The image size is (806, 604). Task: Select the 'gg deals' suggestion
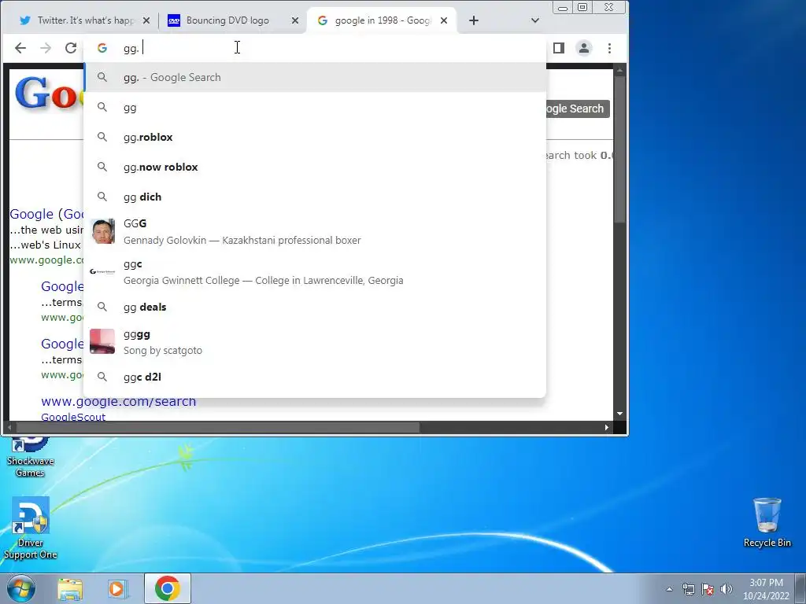tap(315, 308)
